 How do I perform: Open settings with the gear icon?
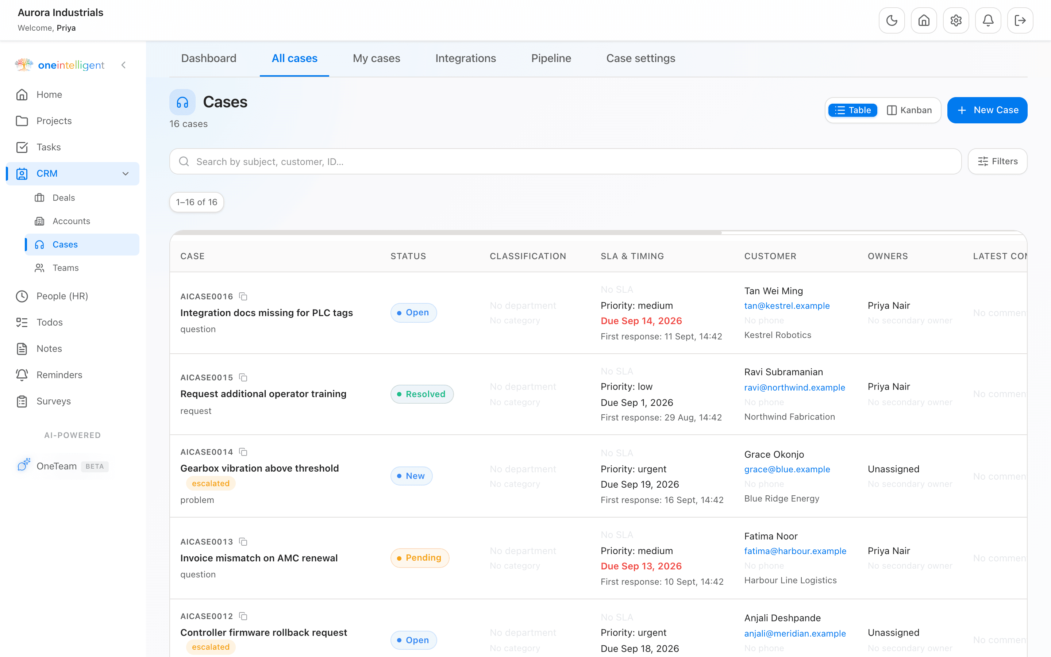pyautogui.click(x=956, y=20)
